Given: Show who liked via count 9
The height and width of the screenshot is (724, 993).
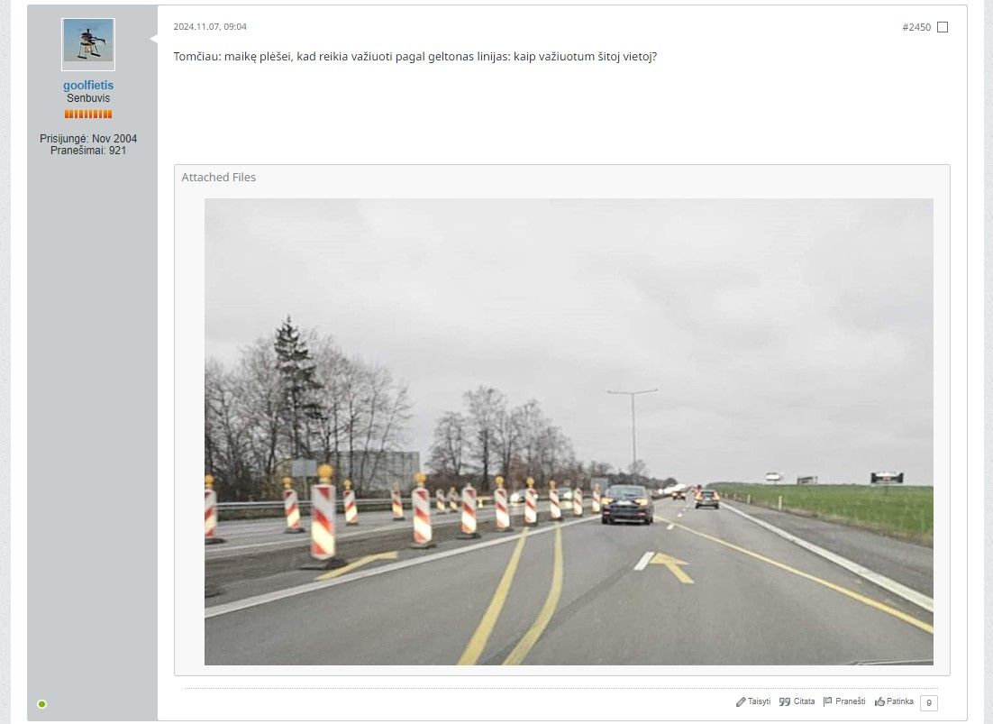Looking at the screenshot, I should 928,702.
